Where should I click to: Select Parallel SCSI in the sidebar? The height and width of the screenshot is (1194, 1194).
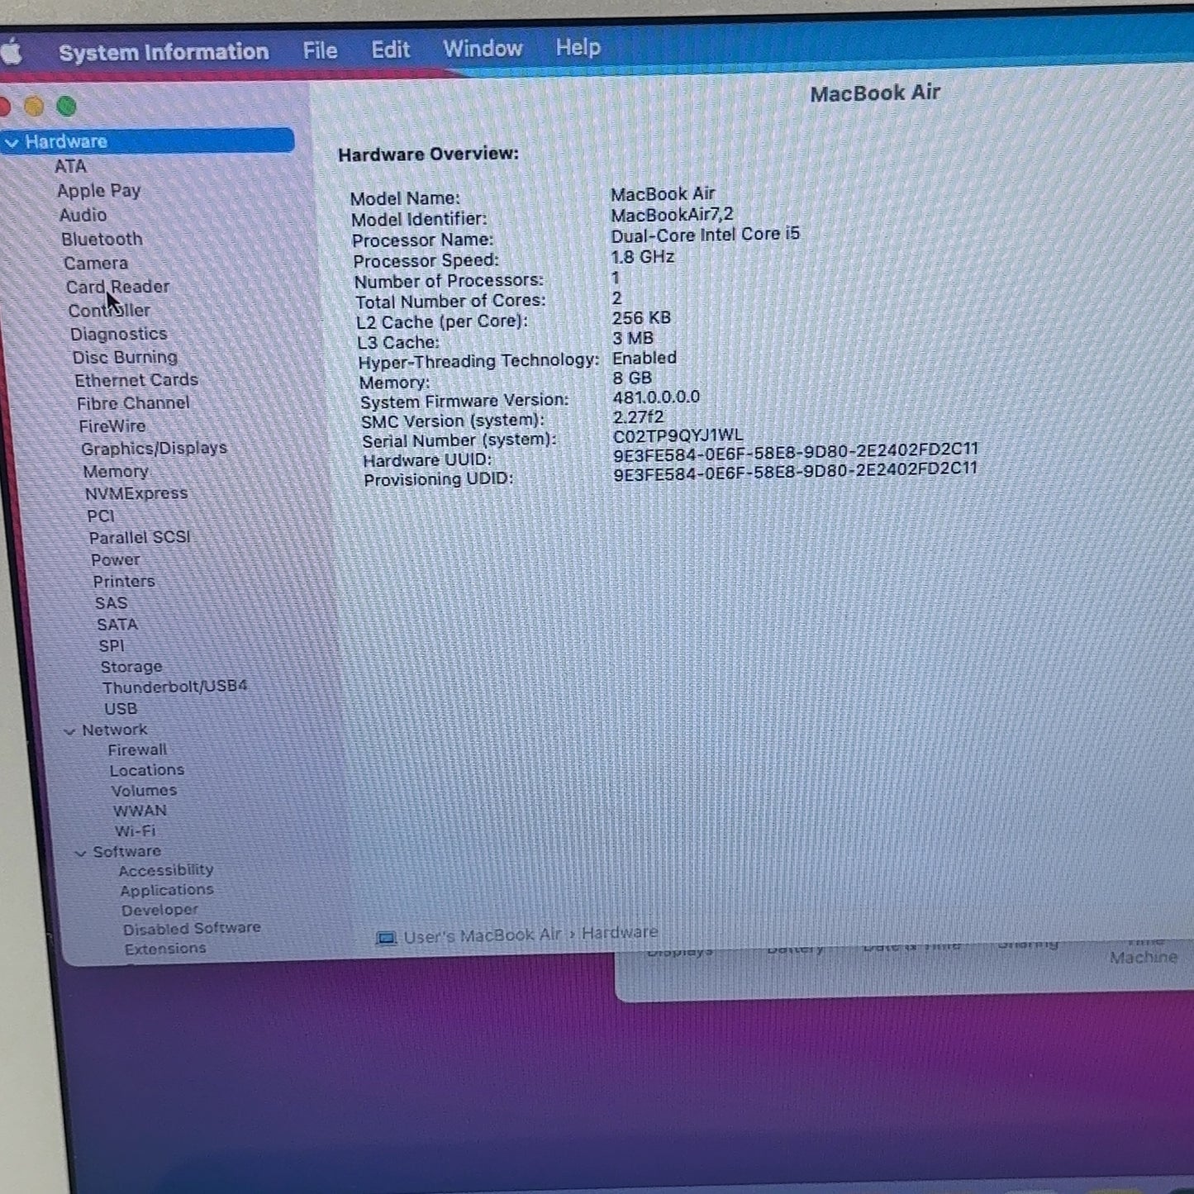[x=140, y=537]
